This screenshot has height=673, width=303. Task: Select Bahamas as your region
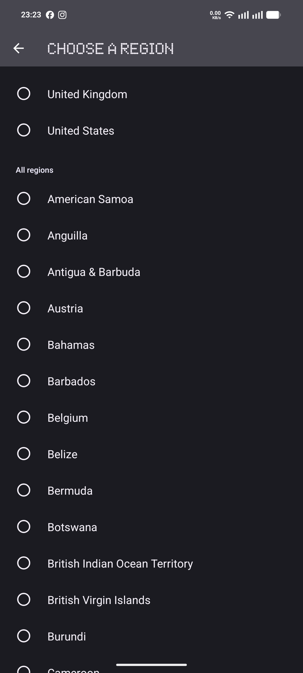(24, 344)
